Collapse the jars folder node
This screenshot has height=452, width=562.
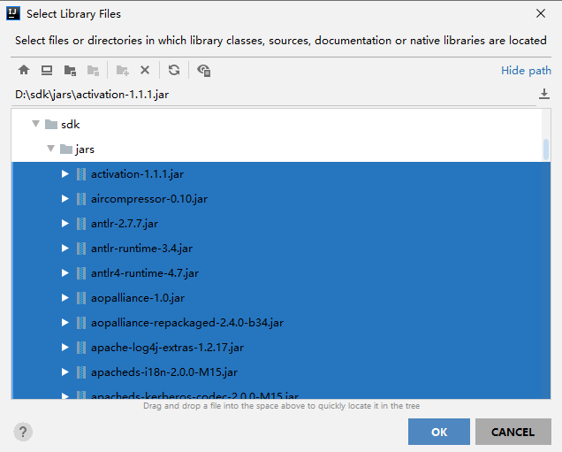50,149
